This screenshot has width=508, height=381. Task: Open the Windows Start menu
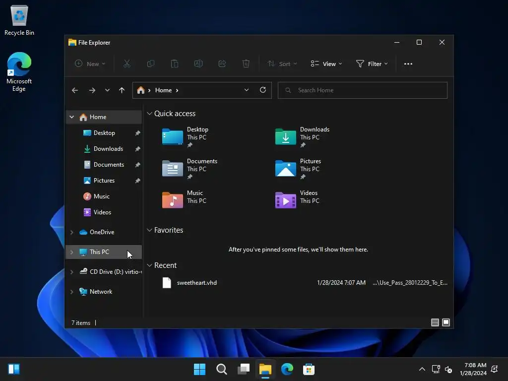pos(199,369)
